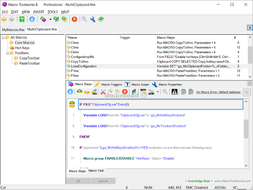253x190 pixels.
Task: Switch to the MyMacros.4tw tab
Action: 13,30
